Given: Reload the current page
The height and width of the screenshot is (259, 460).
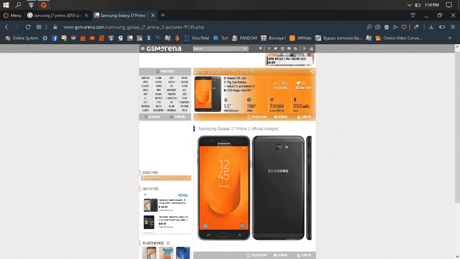Looking at the screenshot, I should click(x=28, y=27).
